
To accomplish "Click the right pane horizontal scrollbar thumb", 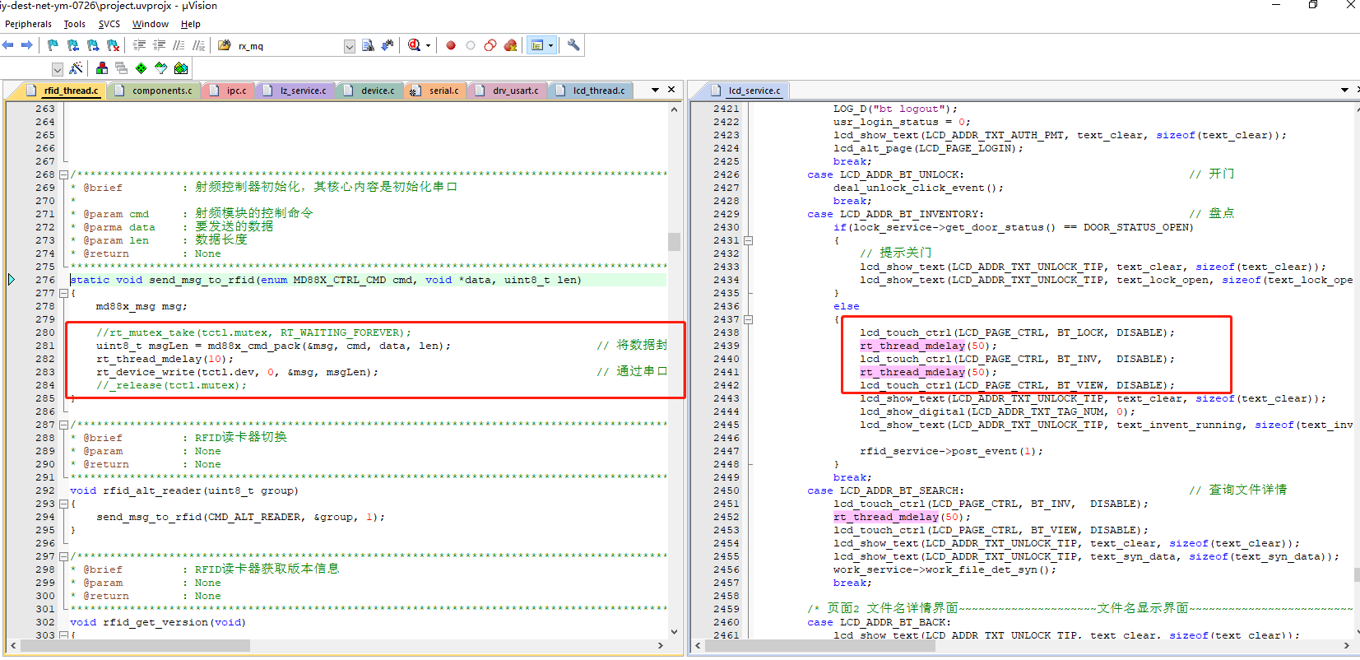I will click(x=819, y=646).
